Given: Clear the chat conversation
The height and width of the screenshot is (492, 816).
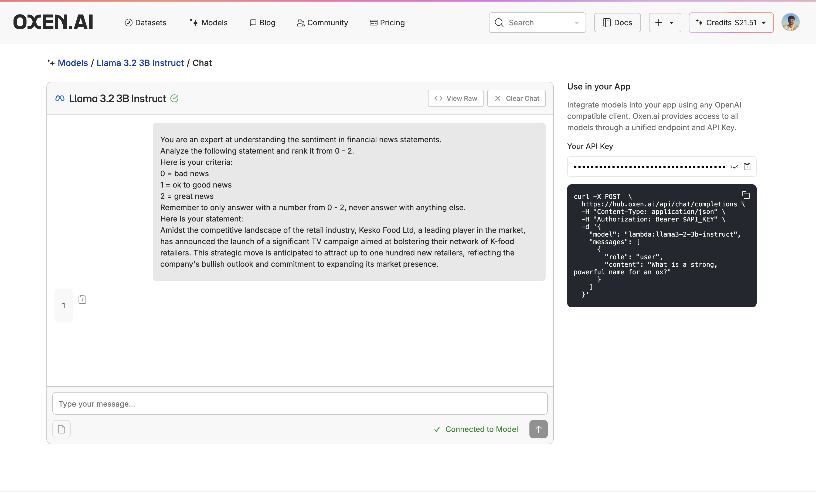Looking at the screenshot, I should (516, 99).
